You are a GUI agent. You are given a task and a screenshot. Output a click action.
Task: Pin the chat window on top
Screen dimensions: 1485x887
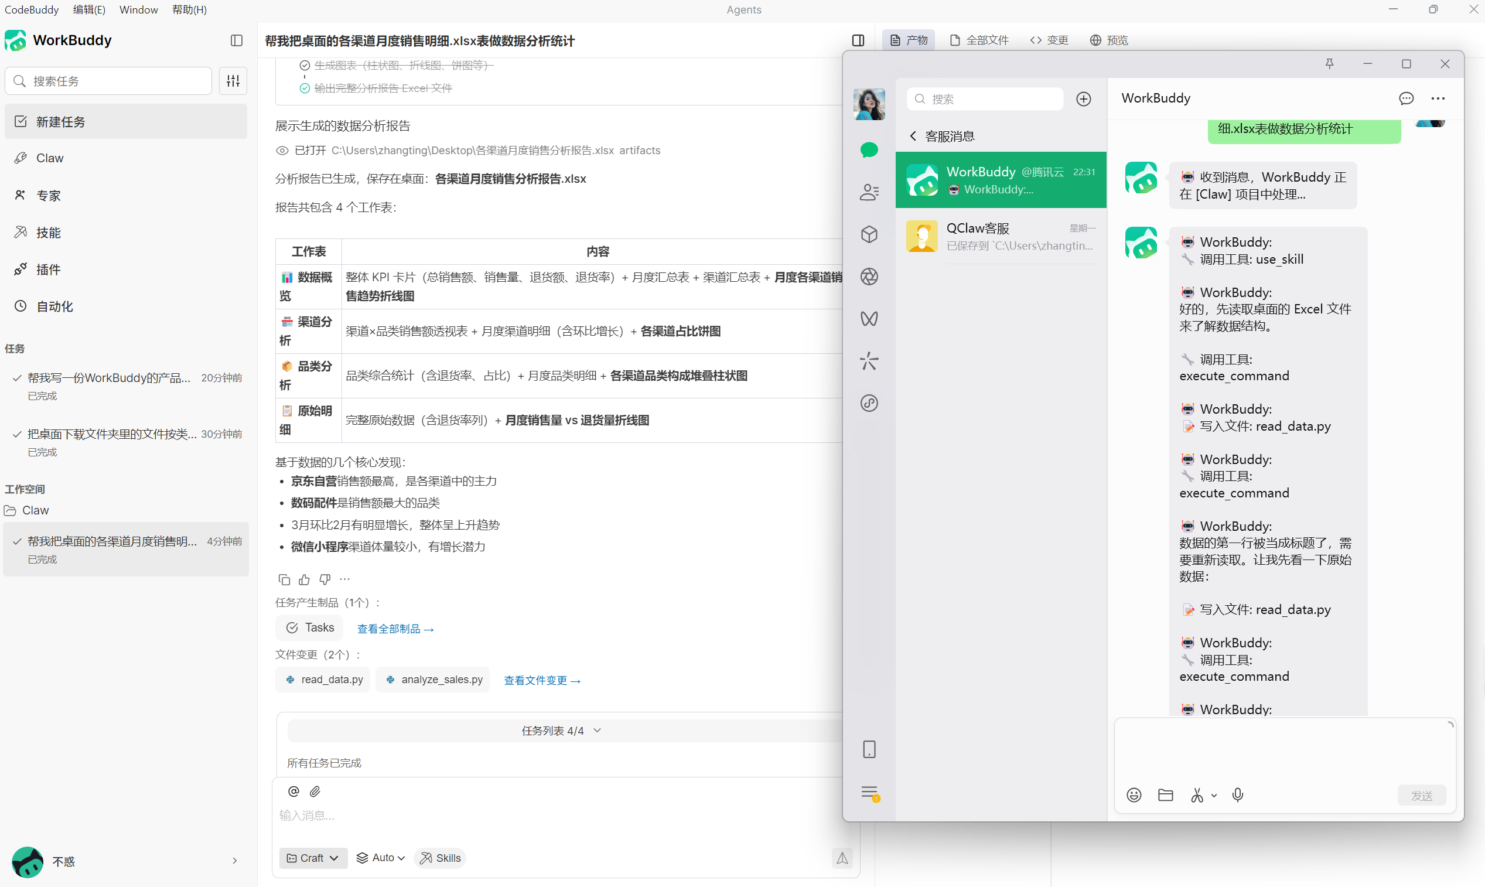pyautogui.click(x=1330, y=64)
